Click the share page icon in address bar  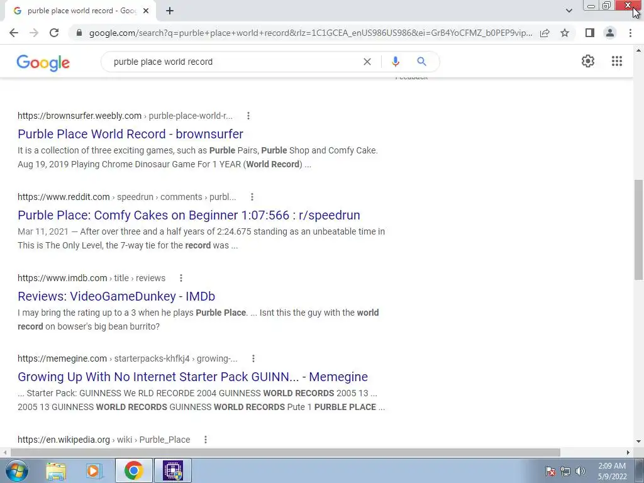545,33
